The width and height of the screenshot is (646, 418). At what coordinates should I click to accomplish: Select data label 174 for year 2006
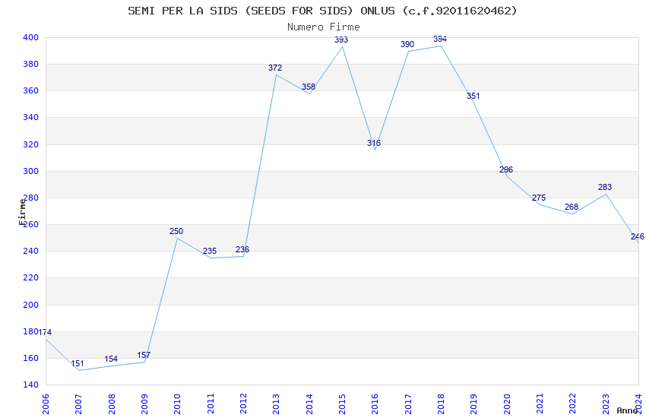(x=45, y=332)
